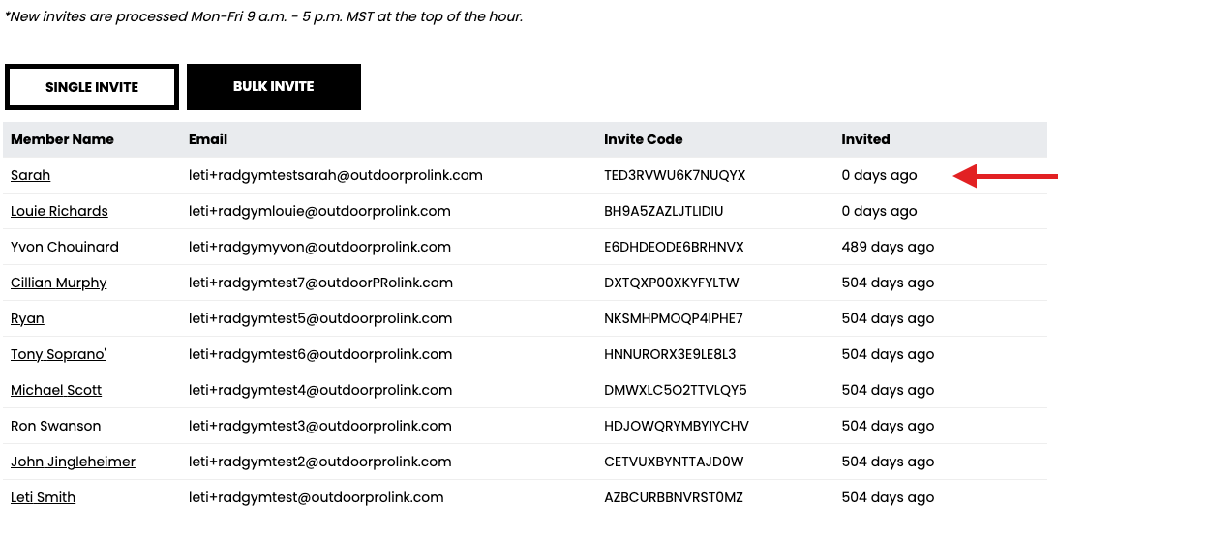Click the Leti Smith name link
The image size is (1208, 536).
(x=43, y=497)
